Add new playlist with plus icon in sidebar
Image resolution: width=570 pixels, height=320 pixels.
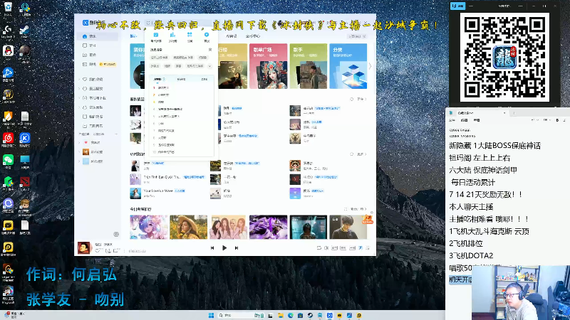[116, 134]
